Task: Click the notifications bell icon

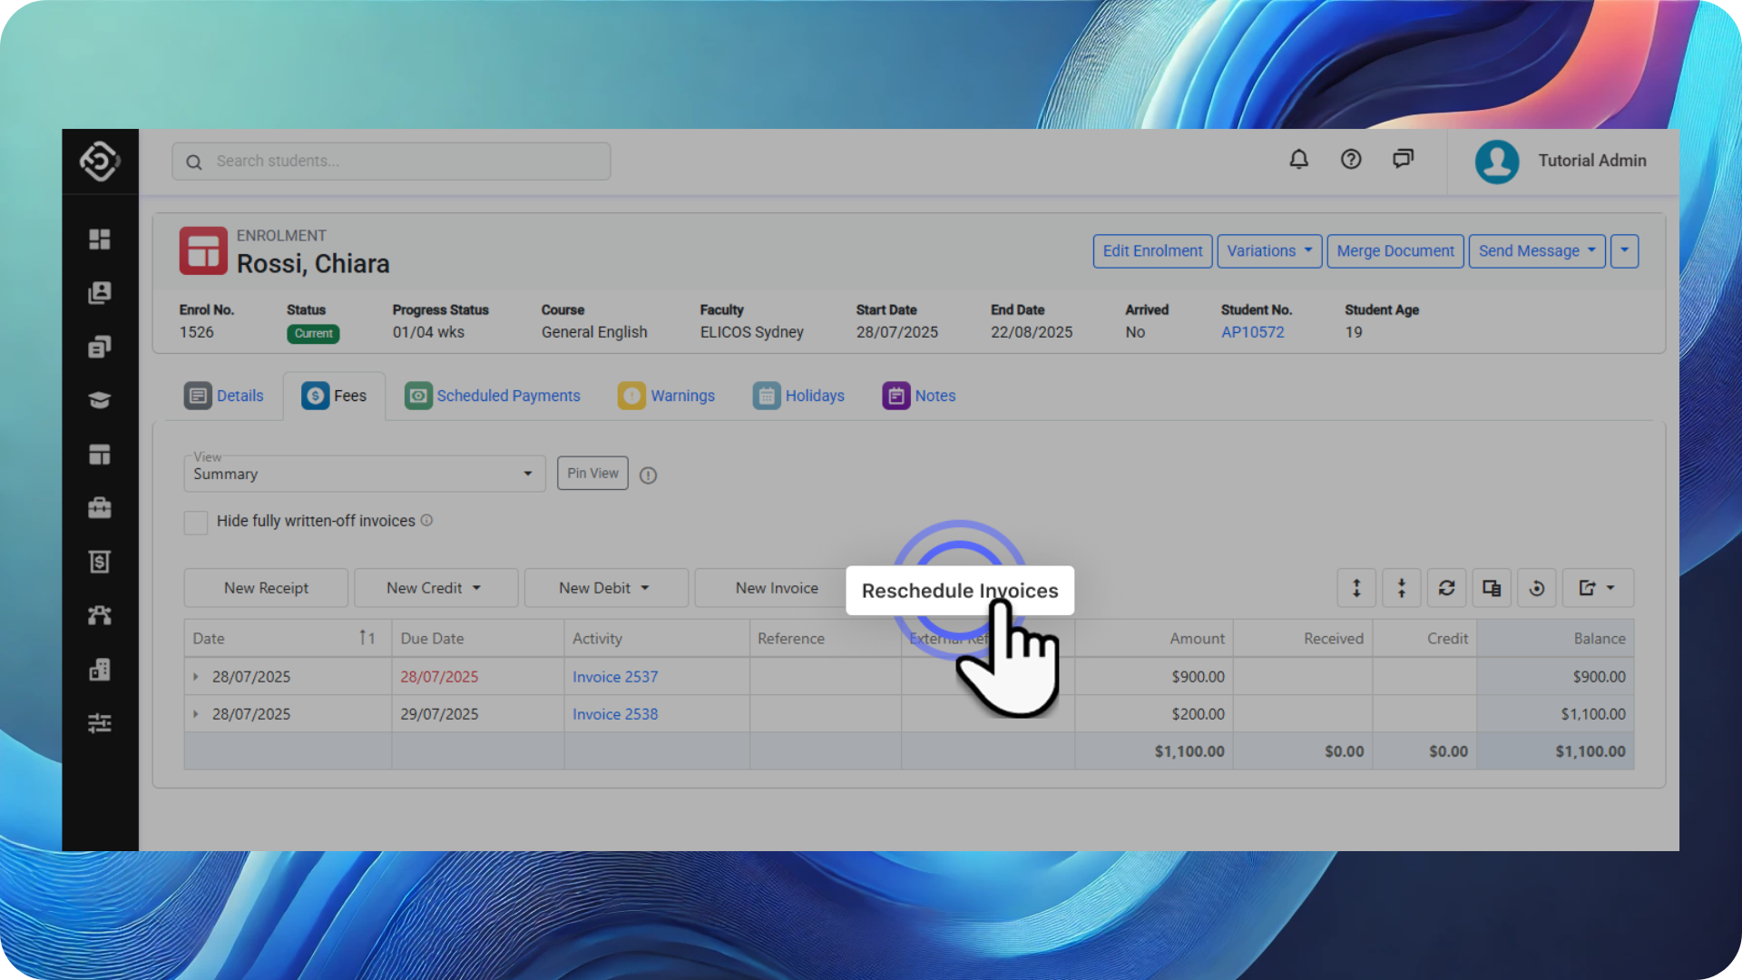Action: point(1298,160)
